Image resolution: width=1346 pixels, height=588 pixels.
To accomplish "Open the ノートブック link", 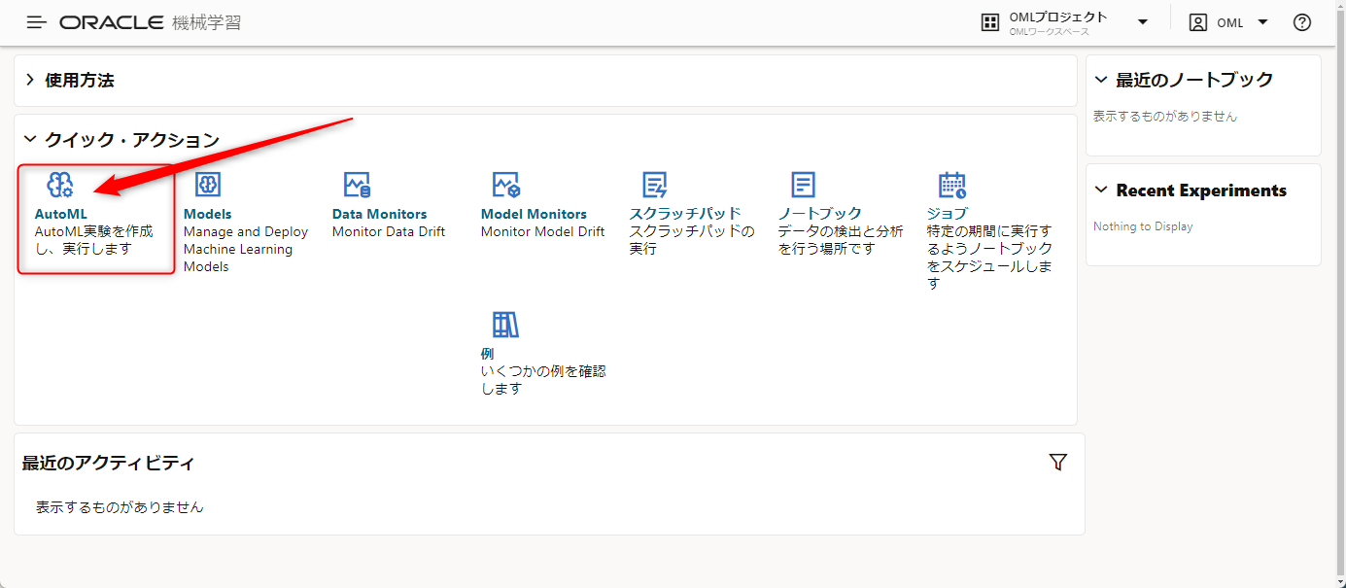I will point(819,214).
